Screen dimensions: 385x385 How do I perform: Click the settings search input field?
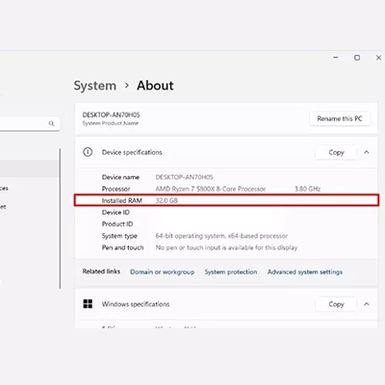[30, 123]
